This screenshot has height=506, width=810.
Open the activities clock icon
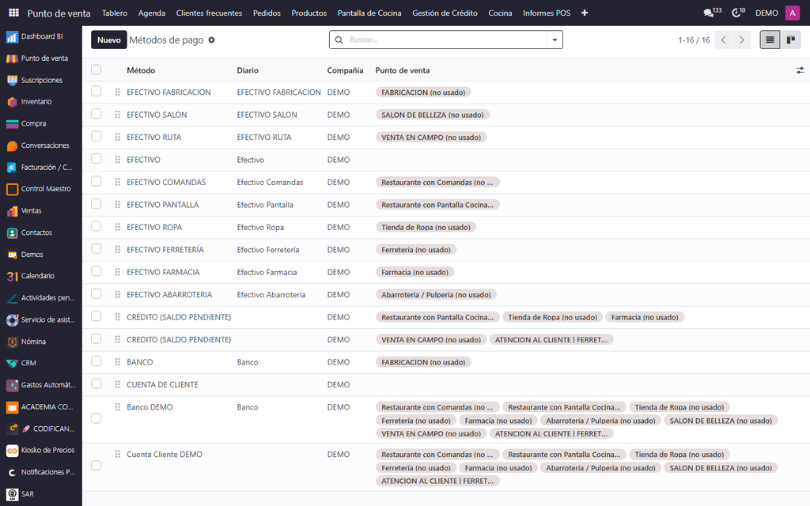[738, 13]
